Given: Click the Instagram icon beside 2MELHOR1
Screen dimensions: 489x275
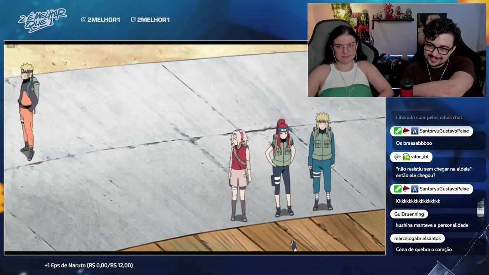Looking at the screenshot, I should coord(84,20).
